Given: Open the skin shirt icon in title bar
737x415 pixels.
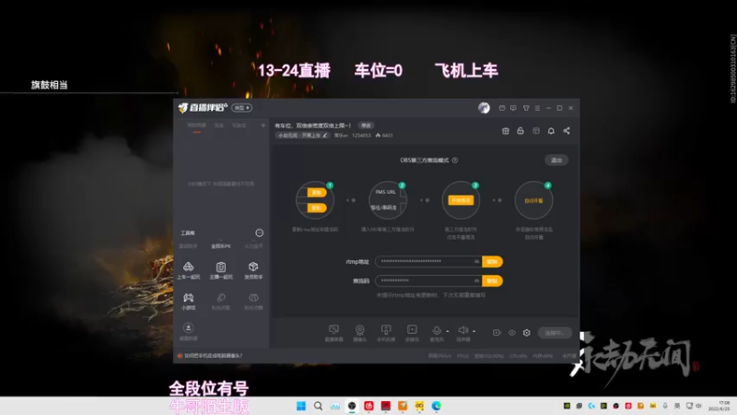Looking at the screenshot, I should point(526,108).
